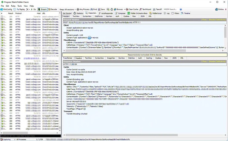Open Find sessions tool
The width and height of the screenshot is (228, 141).
(94, 9)
